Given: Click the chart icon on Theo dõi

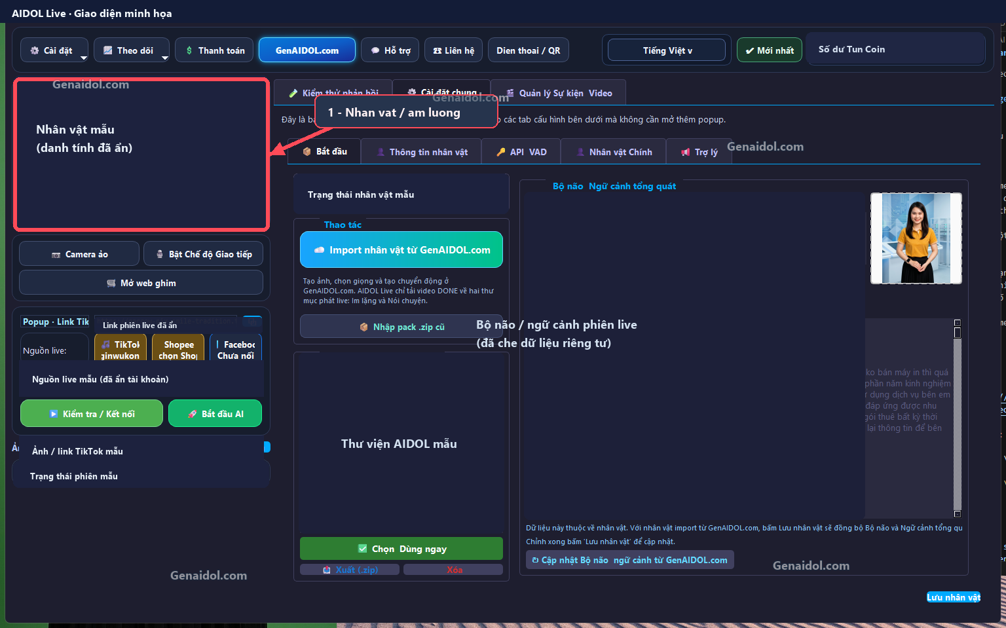Looking at the screenshot, I should click(x=108, y=50).
